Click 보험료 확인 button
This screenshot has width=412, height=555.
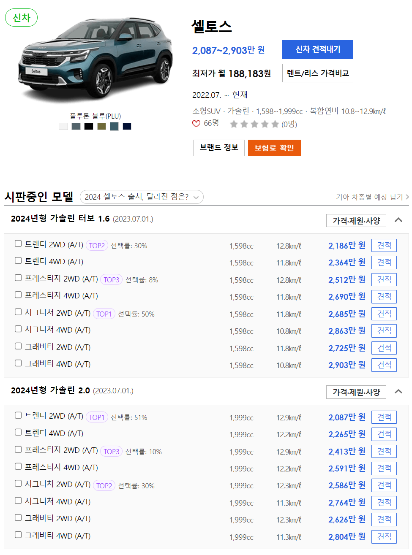(x=275, y=148)
